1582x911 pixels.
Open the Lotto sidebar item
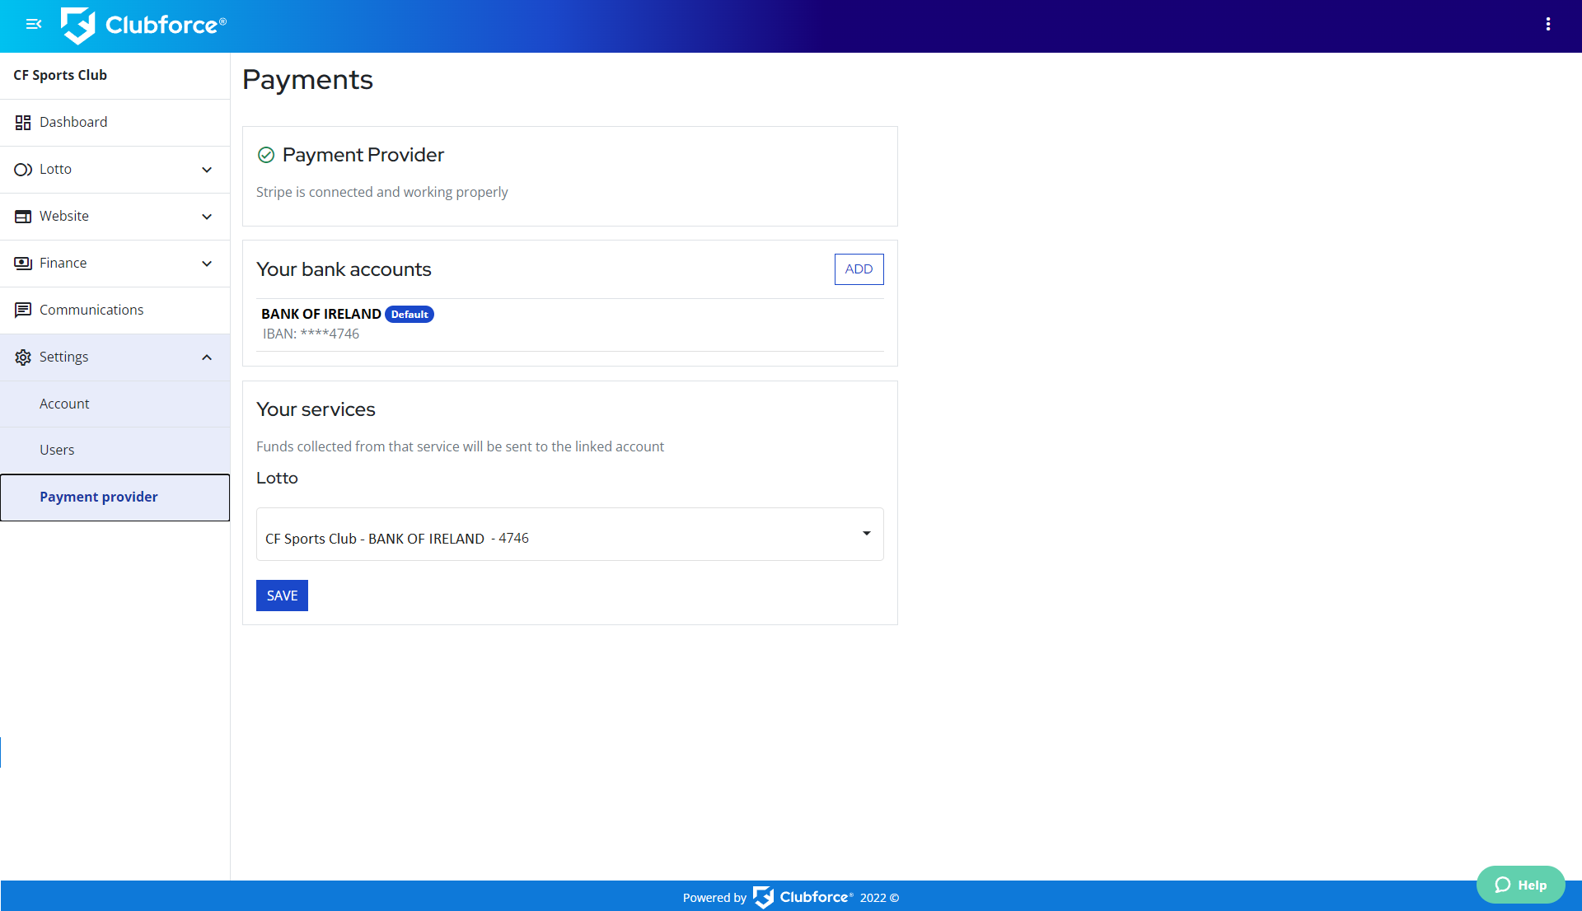click(115, 170)
